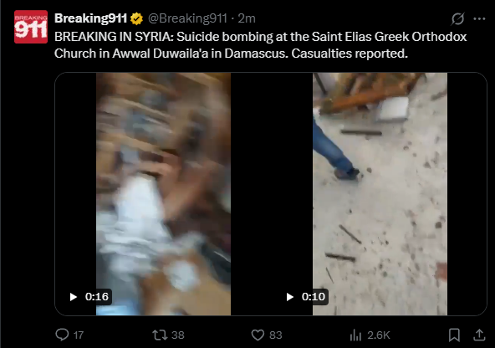Open the @Breaking911 handle link

187,18
